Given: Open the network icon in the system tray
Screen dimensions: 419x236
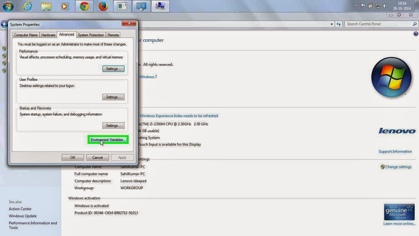Looking at the screenshot, I should click(x=378, y=6).
